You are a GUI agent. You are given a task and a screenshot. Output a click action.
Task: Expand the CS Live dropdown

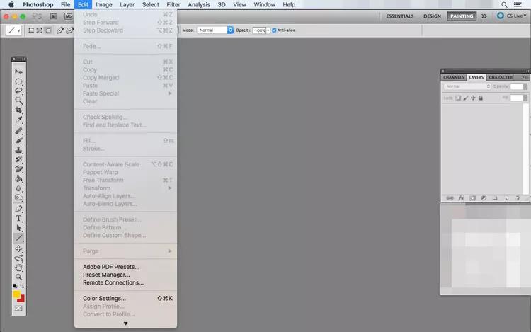pyautogui.click(x=512, y=16)
